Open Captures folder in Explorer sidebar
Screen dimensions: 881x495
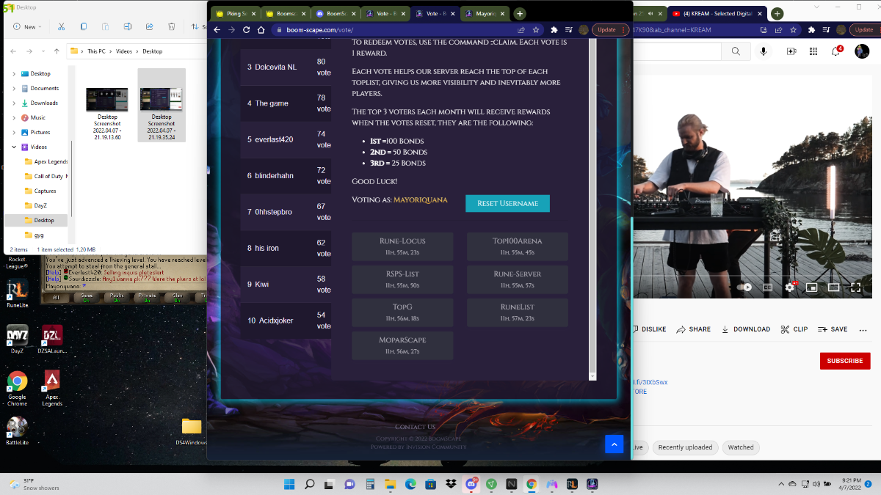tap(46, 191)
